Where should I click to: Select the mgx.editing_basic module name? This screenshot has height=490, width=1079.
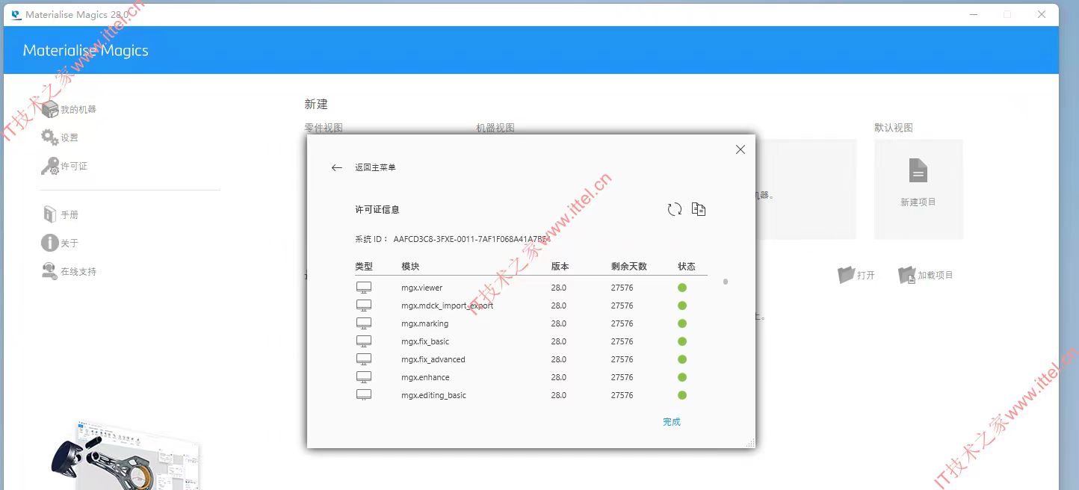(433, 395)
